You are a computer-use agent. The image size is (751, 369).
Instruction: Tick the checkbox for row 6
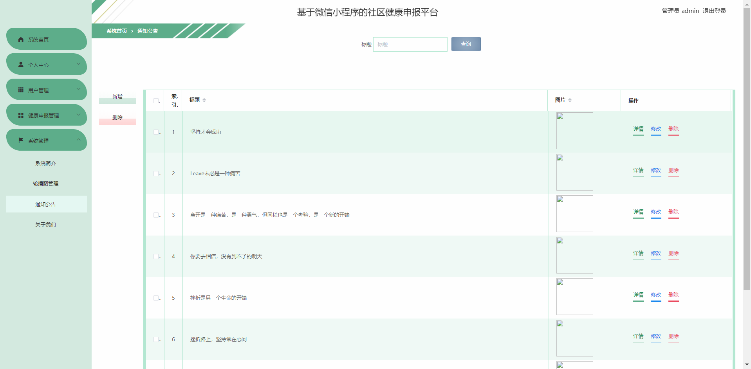[156, 339]
